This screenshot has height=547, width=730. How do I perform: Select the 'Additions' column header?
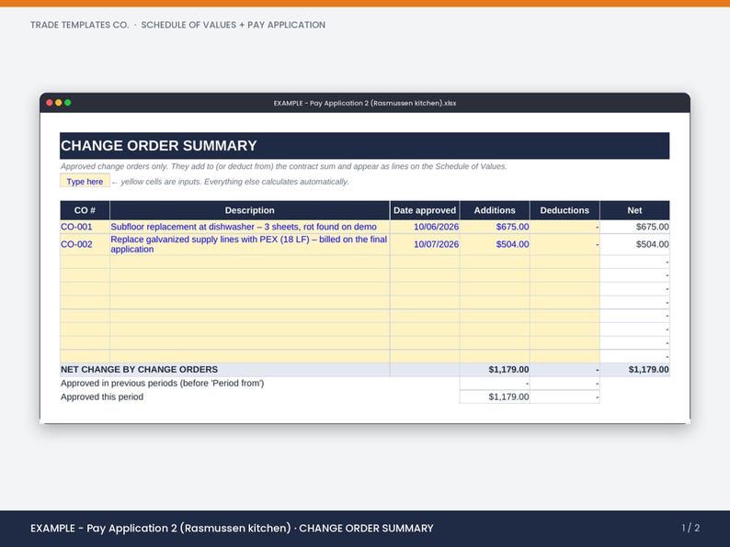pyautogui.click(x=495, y=210)
